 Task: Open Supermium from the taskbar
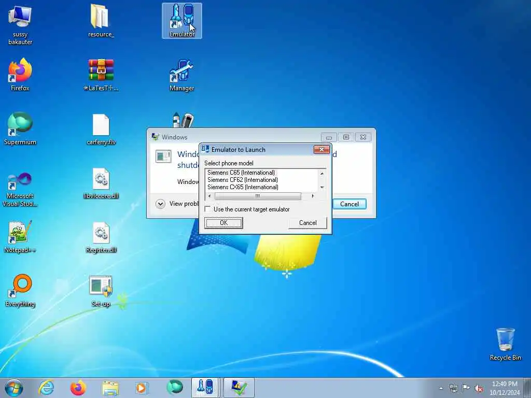pyautogui.click(x=174, y=388)
